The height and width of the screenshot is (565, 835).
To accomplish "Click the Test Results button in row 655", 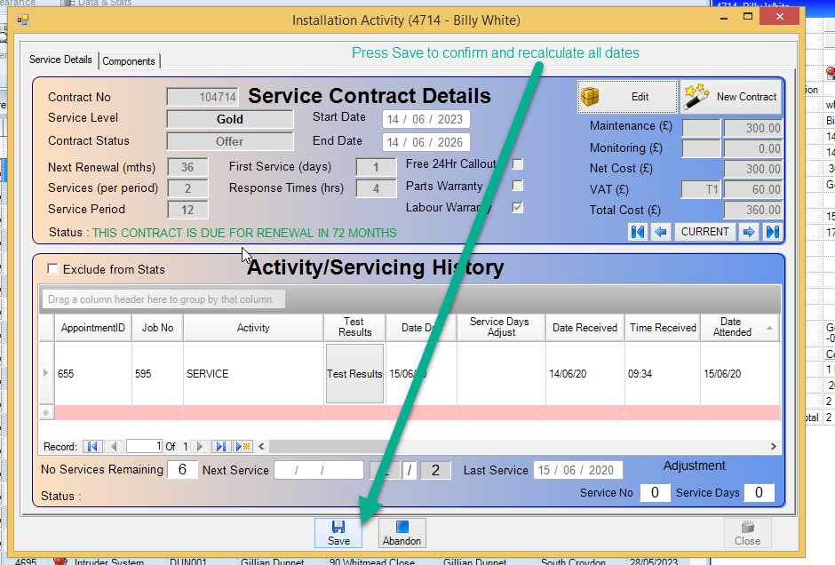I will 354,373.
